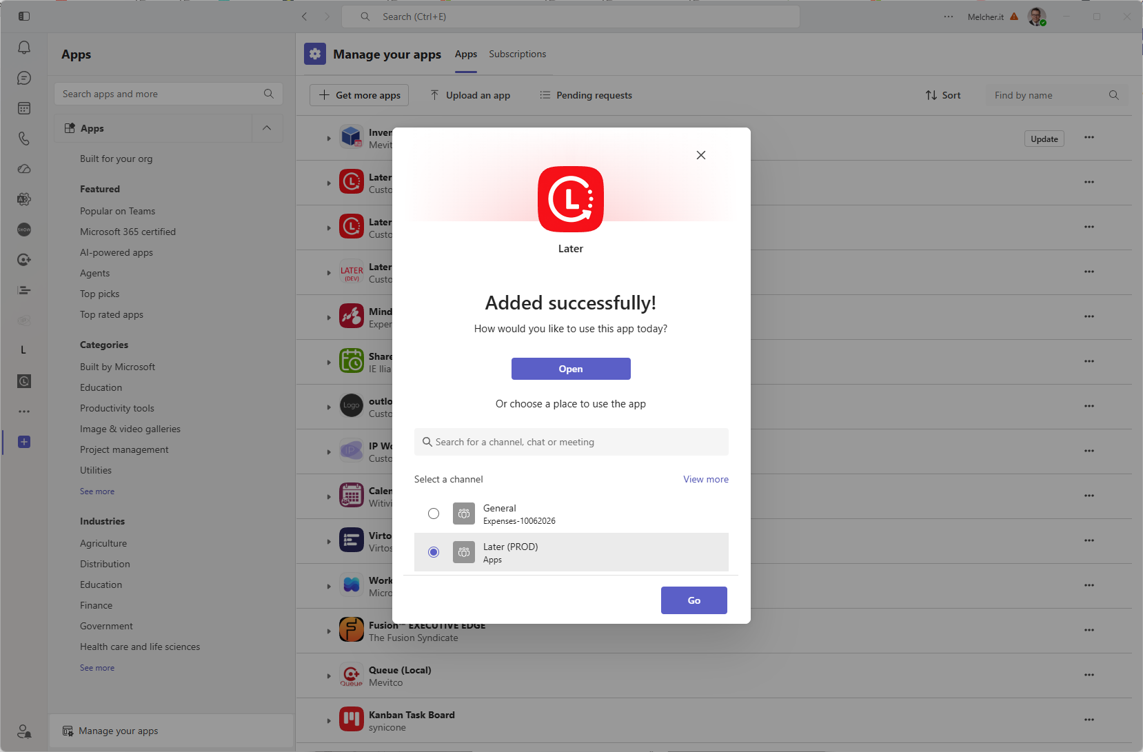Select the Later (PROD) channel radio button
The height and width of the screenshot is (752, 1143).
pyautogui.click(x=434, y=552)
